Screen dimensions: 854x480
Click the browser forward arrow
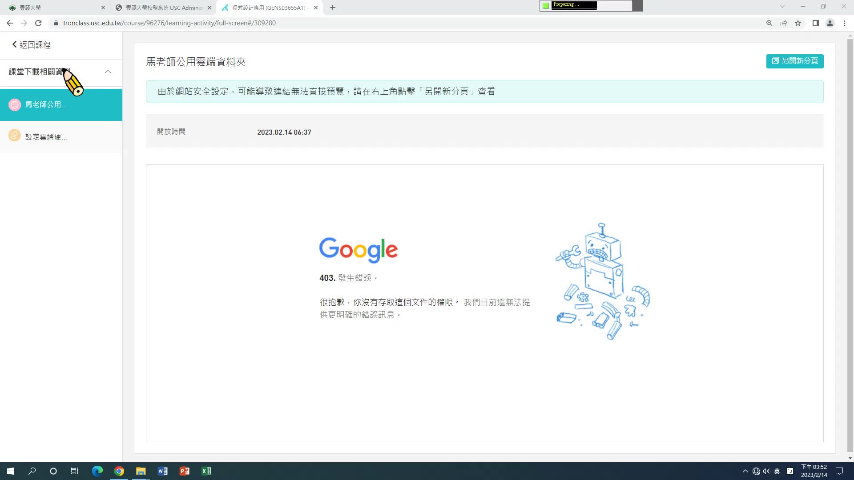tap(24, 23)
